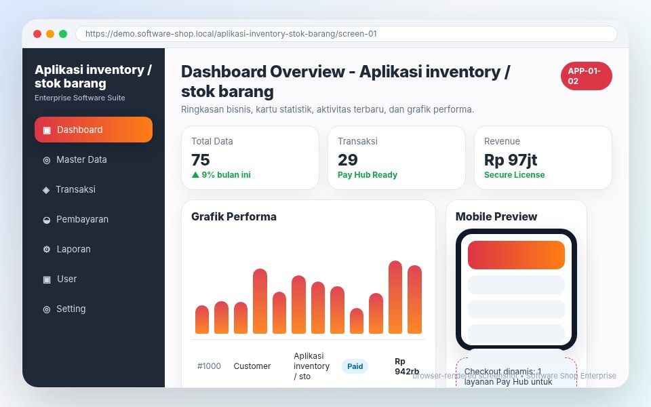Click the 'Aplikasi inventory / sto' table cell

(311, 366)
